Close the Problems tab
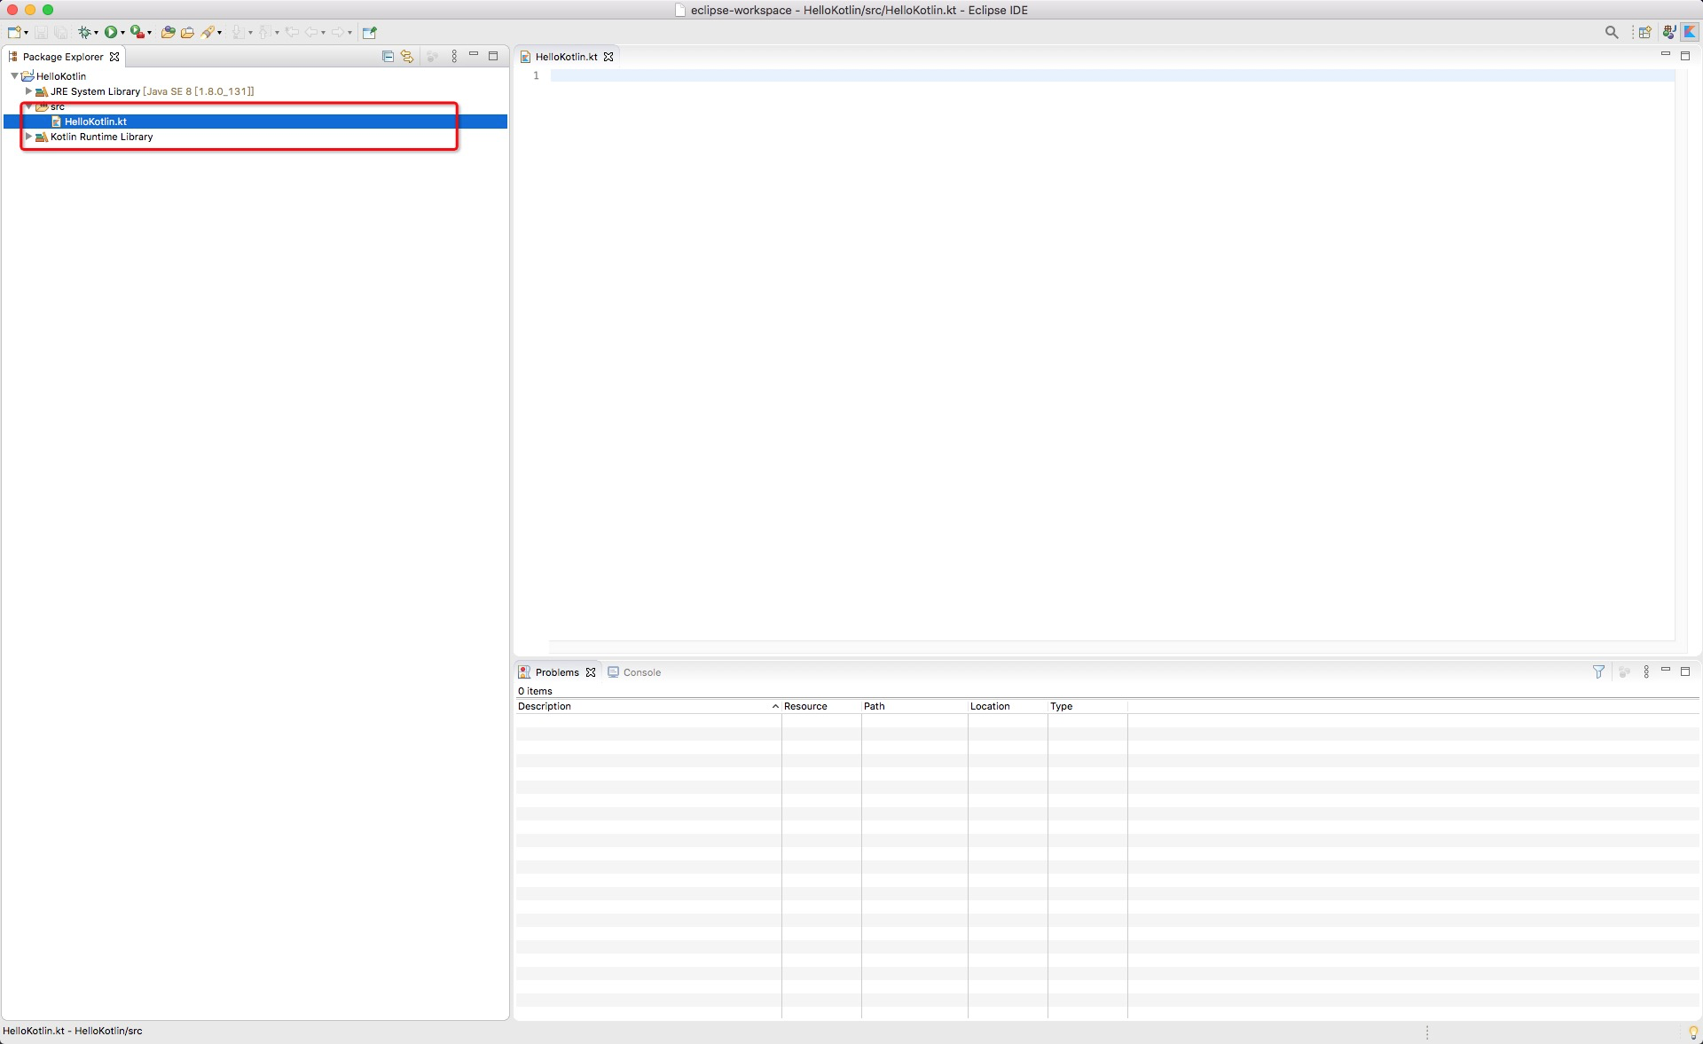Screen dimensions: 1703x1044 [x=591, y=672]
